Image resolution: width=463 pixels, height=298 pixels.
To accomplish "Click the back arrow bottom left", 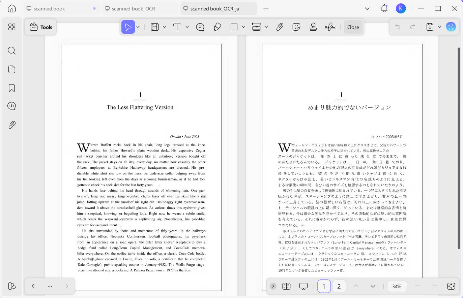I will coord(33,286).
